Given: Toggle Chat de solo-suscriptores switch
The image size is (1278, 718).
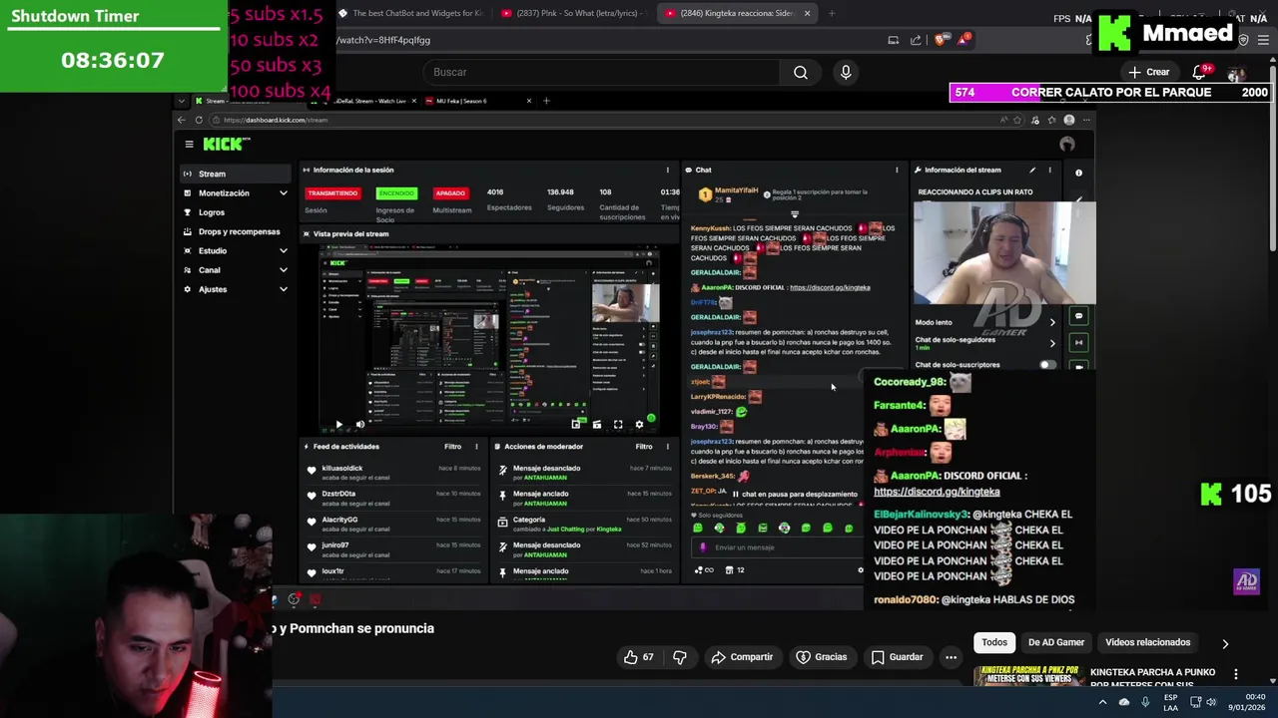Looking at the screenshot, I should (x=1045, y=365).
